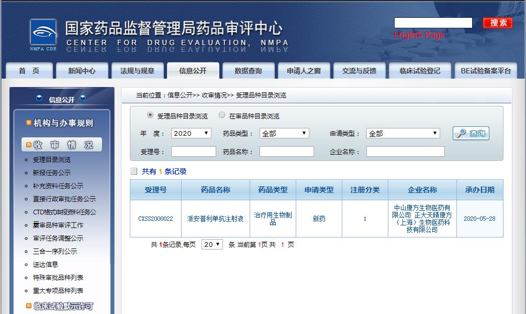Open the 年度 2020 year dropdown

point(191,134)
